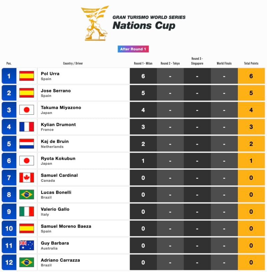This screenshot has width=267, height=272.
Task: Click the Total Points column header
Action: pos(251,63)
